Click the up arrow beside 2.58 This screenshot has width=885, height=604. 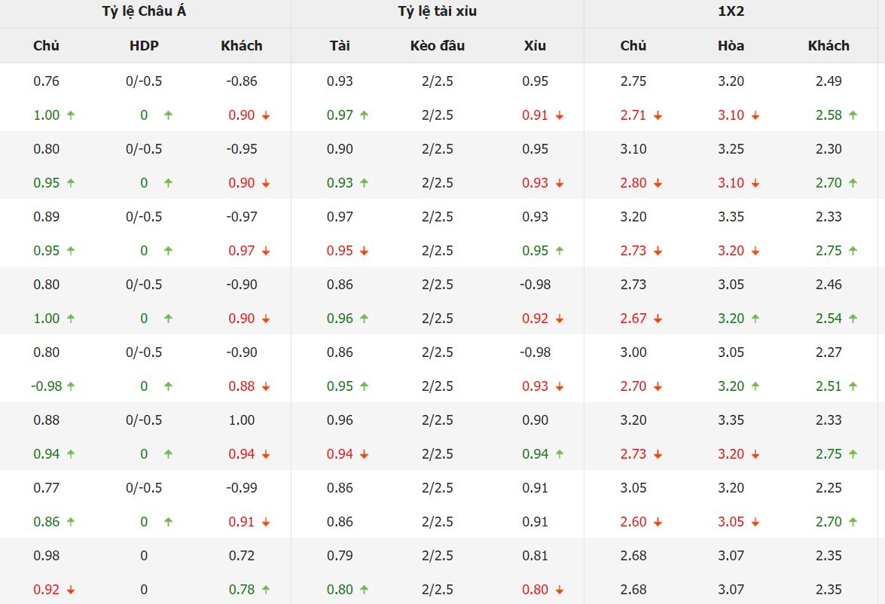point(853,115)
